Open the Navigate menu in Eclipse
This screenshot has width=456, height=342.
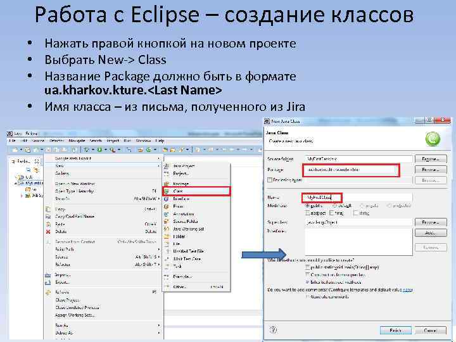[77, 141]
